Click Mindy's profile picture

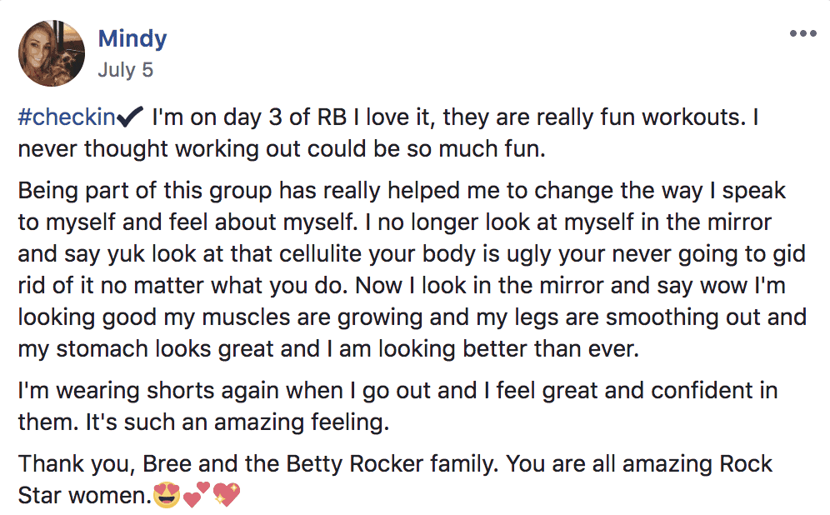[52, 53]
